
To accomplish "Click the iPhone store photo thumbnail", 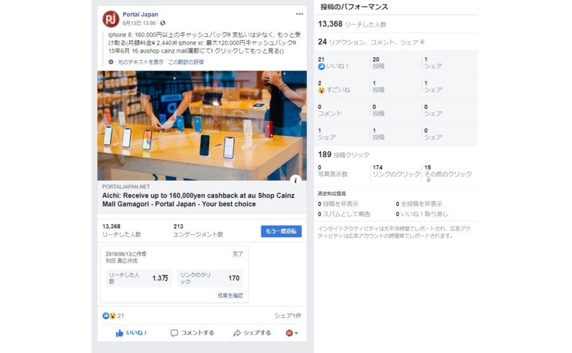I will pyautogui.click(x=201, y=125).
